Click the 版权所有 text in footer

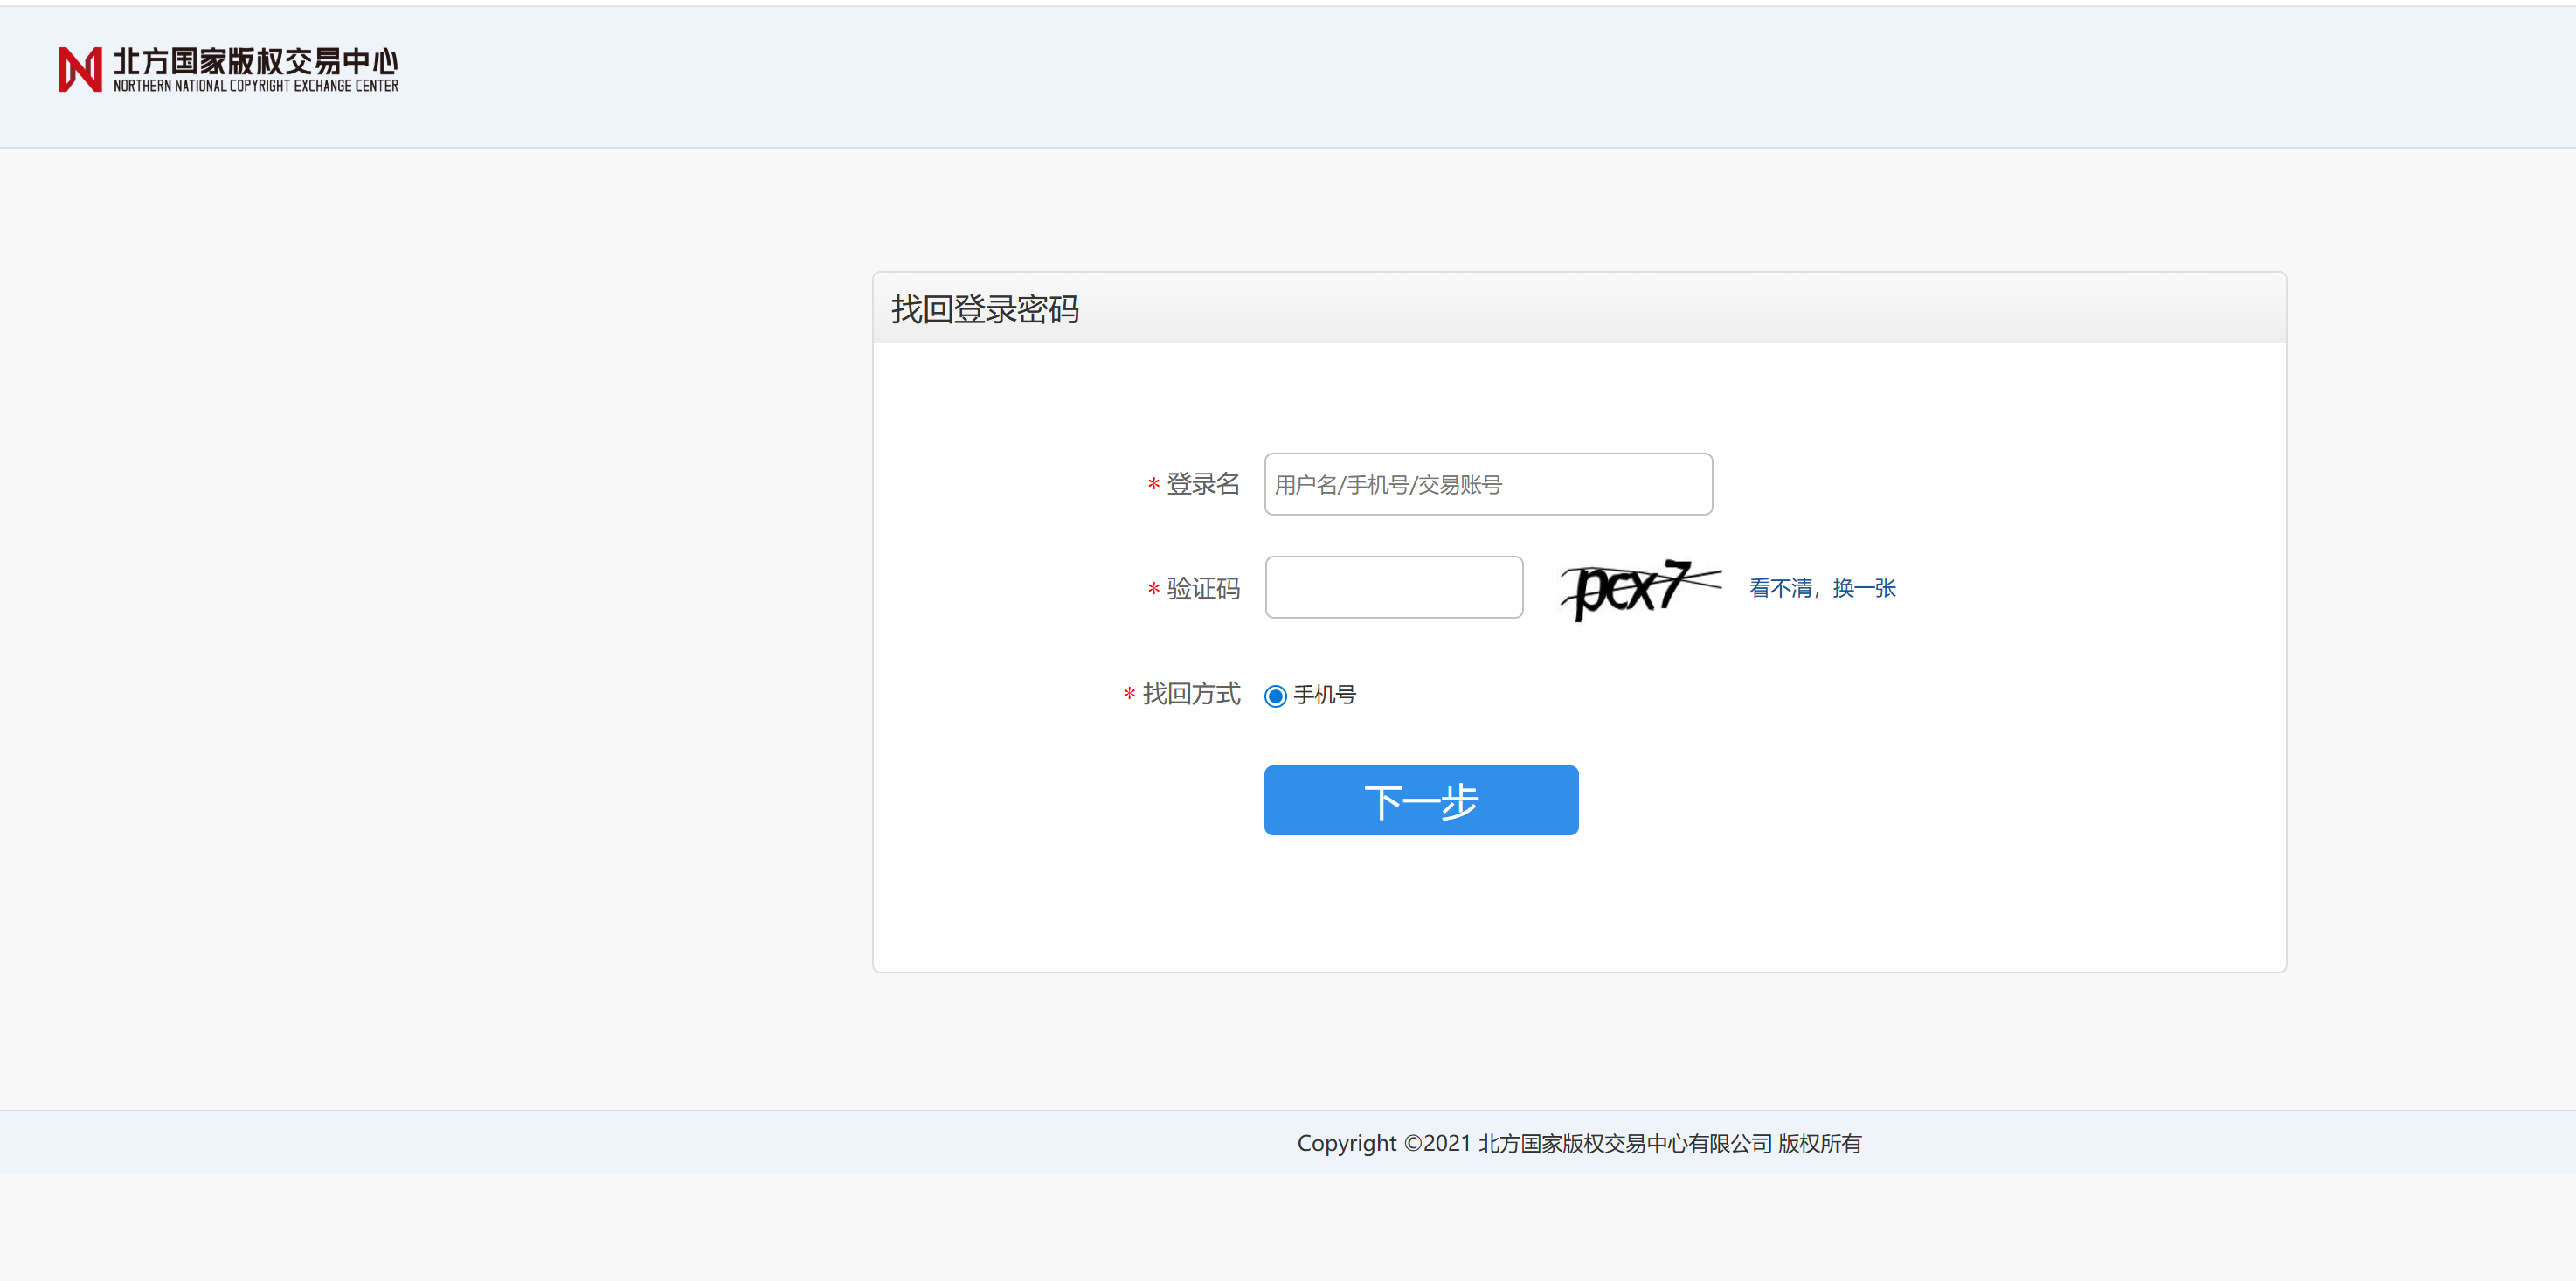(1819, 1143)
